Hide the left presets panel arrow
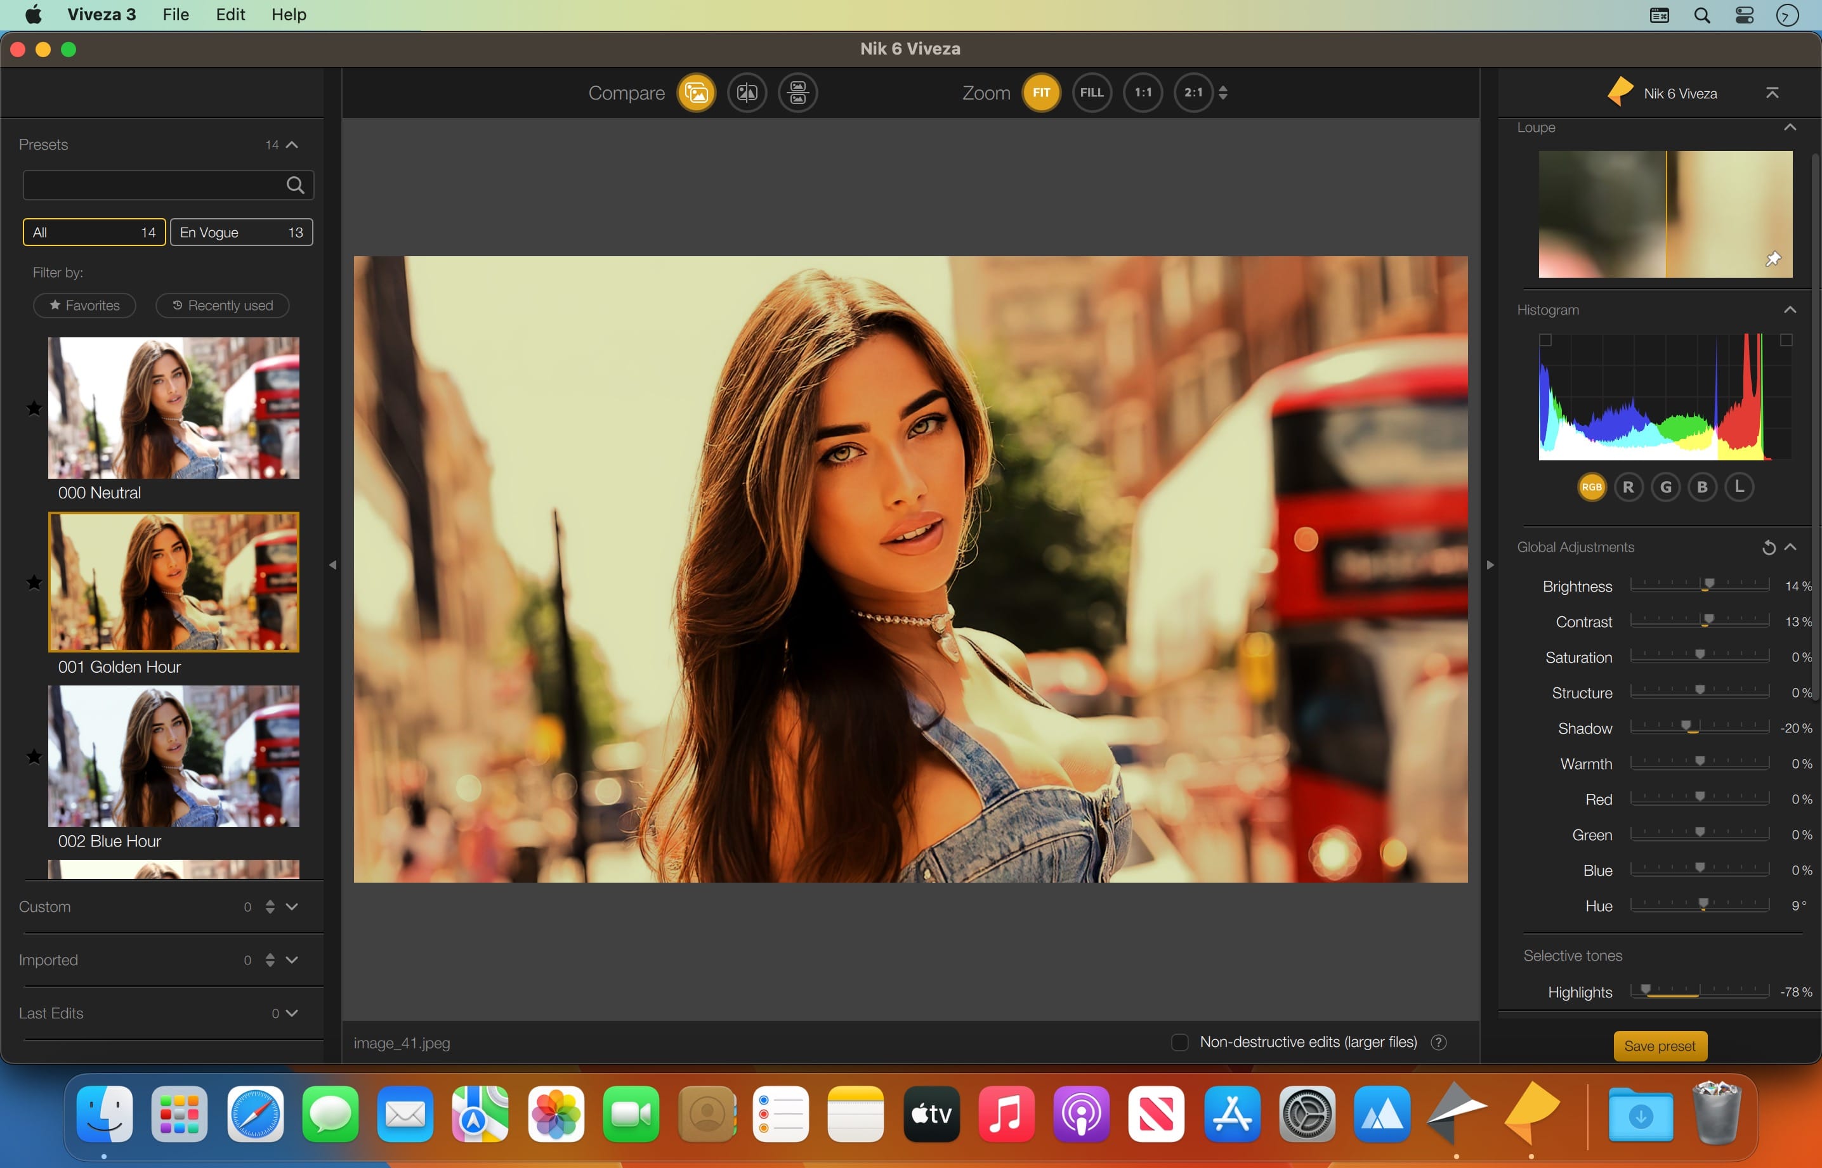Screen dimensions: 1822x1168 (x=332, y=565)
